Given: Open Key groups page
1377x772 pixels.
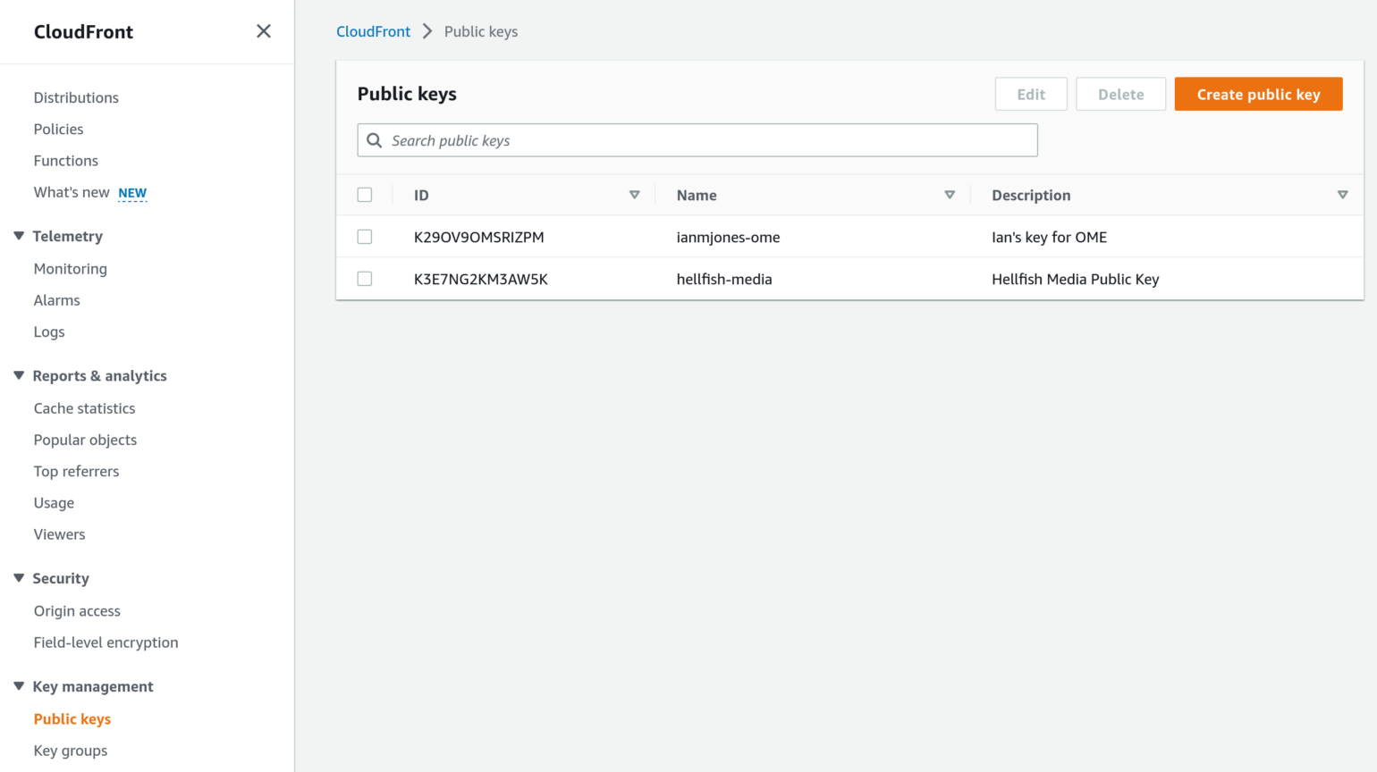Looking at the screenshot, I should (71, 751).
